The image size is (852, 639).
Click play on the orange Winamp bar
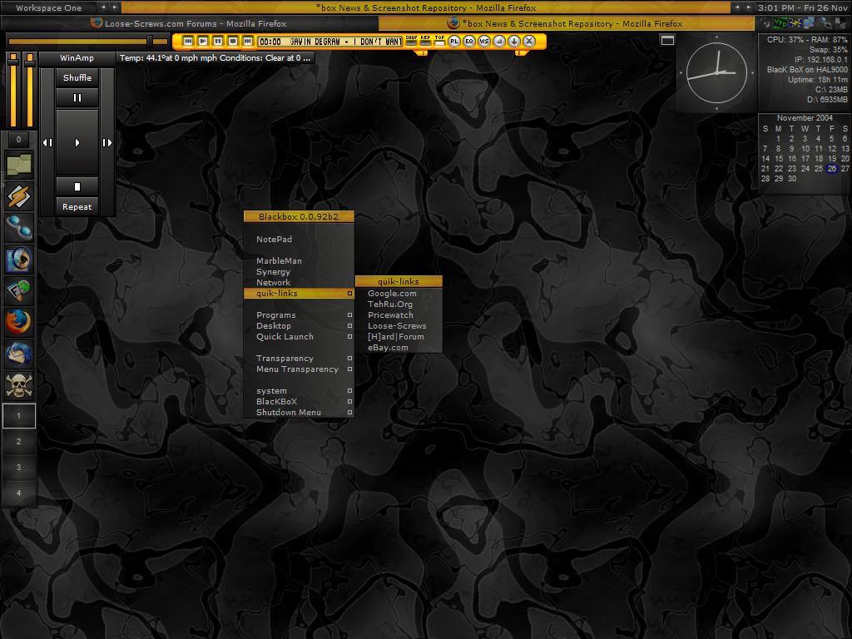tap(203, 42)
